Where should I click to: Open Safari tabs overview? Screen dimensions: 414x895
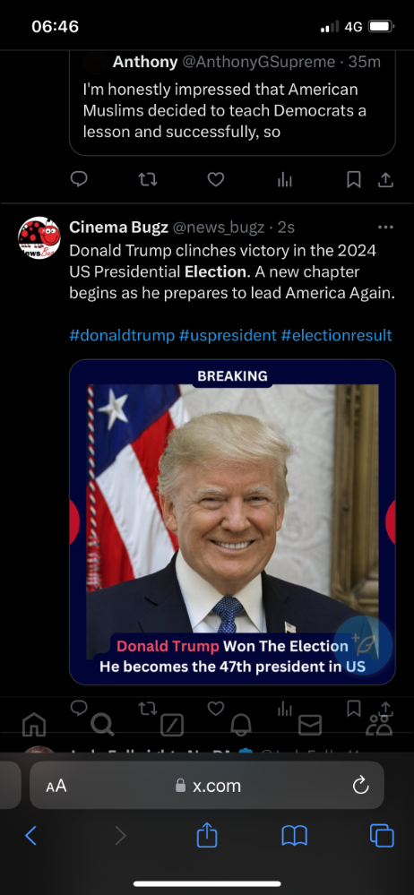coord(382,836)
